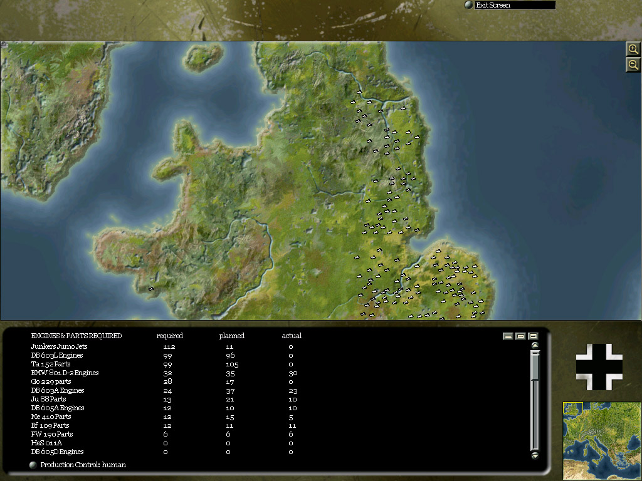
Task: Click planned value 37 for DB 603A Engines
Action: [230, 391]
